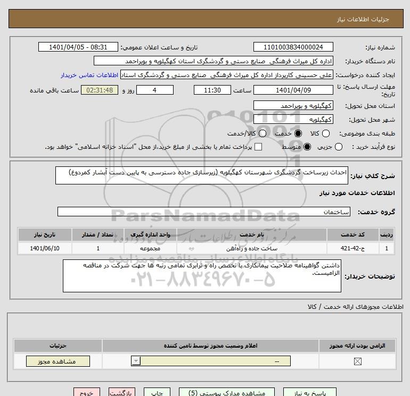Click the remaining time 02:31:48 field
Image resolution: width=410 pixels, height=396 pixels.
coord(100,90)
